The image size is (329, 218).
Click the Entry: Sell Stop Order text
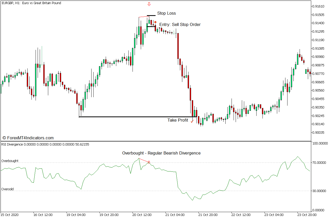point(180,24)
